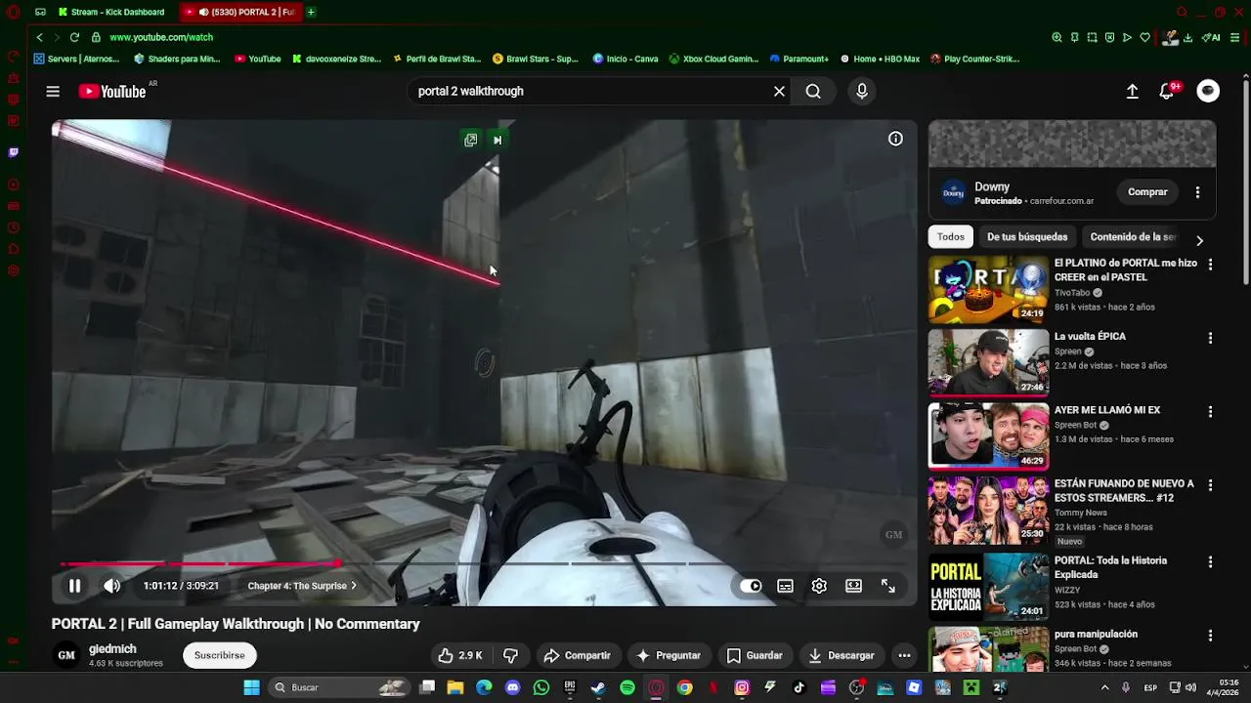Select the 'Contenido de la se...' chip
Viewport: 1251px width, 703px height.
coord(1133,236)
